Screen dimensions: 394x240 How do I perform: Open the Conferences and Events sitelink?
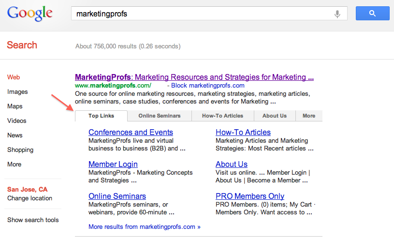click(131, 132)
